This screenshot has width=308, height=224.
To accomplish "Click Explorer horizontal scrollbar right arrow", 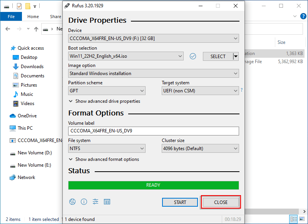I will click(x=304, y=211).
